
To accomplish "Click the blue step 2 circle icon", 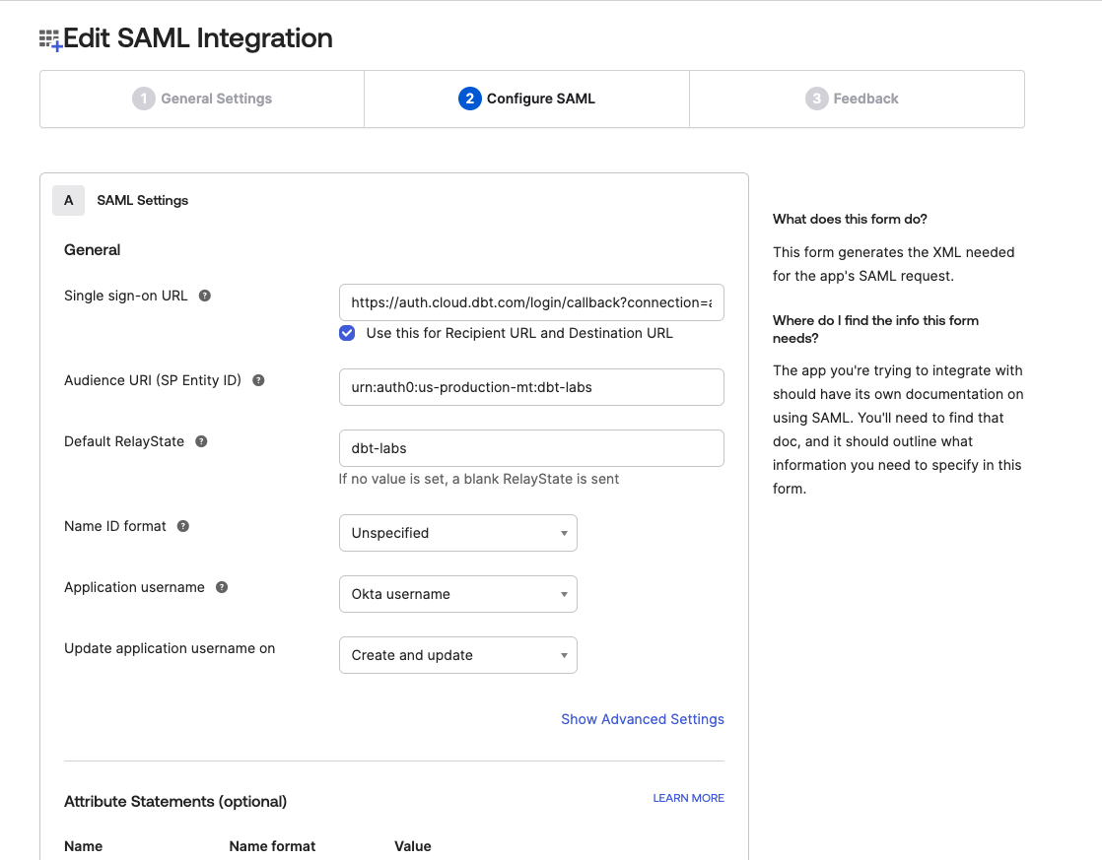I will 469,99.
